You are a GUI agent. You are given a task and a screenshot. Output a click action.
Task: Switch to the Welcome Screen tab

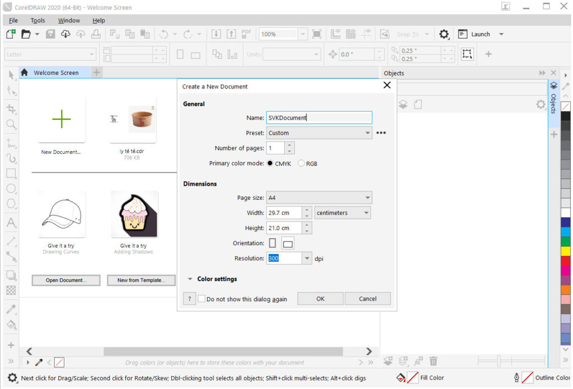(x=55, y=72)
